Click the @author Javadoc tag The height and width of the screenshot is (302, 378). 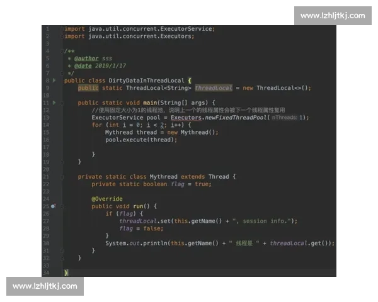pyautogui.click(x=86, y=59)
